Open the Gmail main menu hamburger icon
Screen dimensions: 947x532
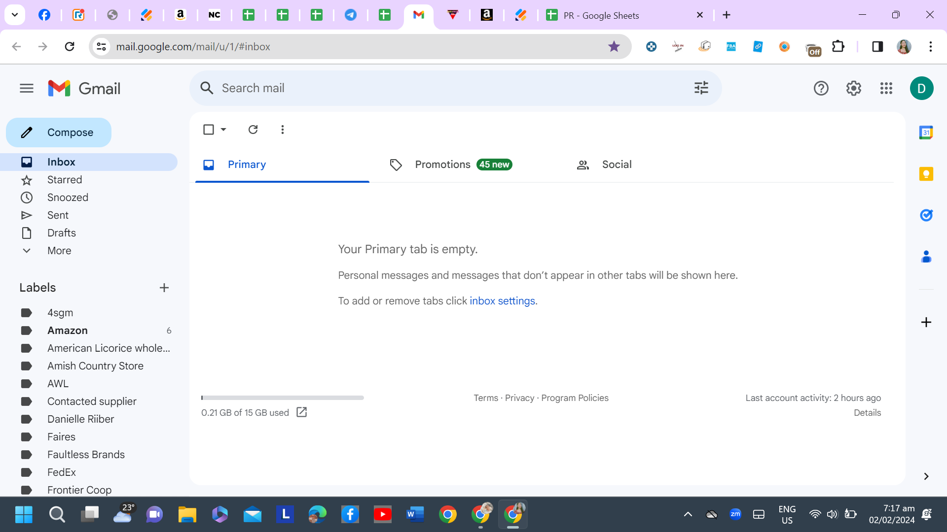click(27, 88)
